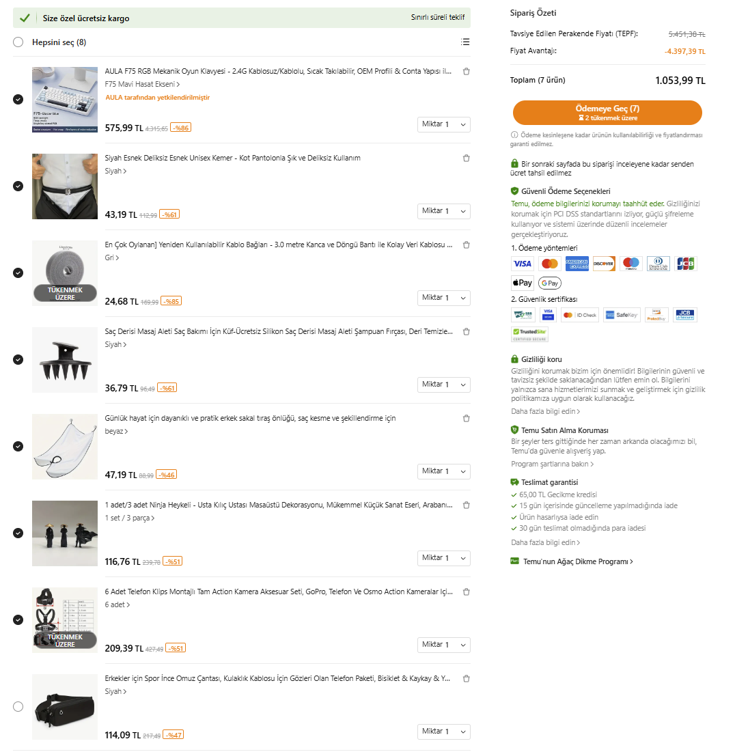735x752 pixels.
Task: Open Miktar dropdown for the AULA keyboard
Action: pyautogui.click(x=443, y=124)
